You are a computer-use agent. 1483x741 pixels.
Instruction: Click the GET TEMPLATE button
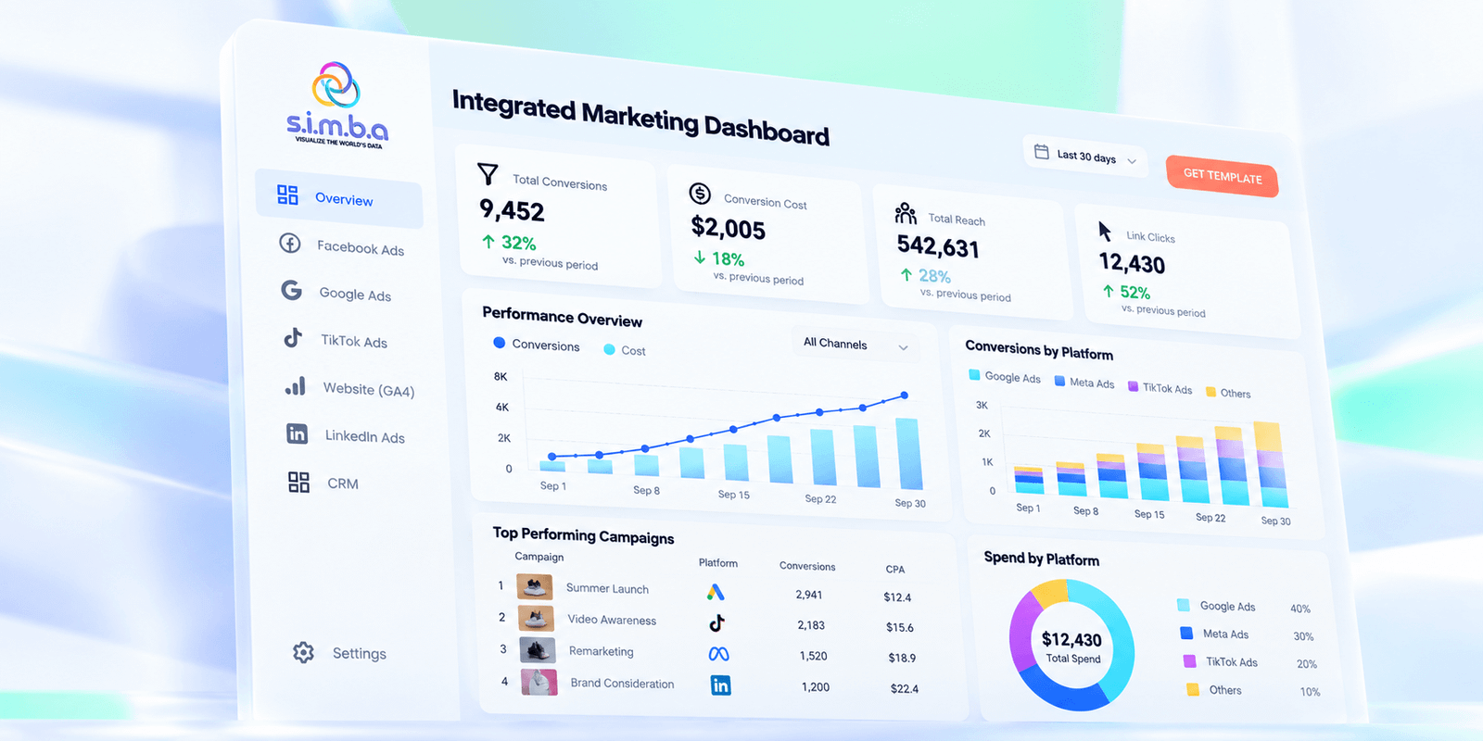pyautogui.click(x=1222, y=176)
